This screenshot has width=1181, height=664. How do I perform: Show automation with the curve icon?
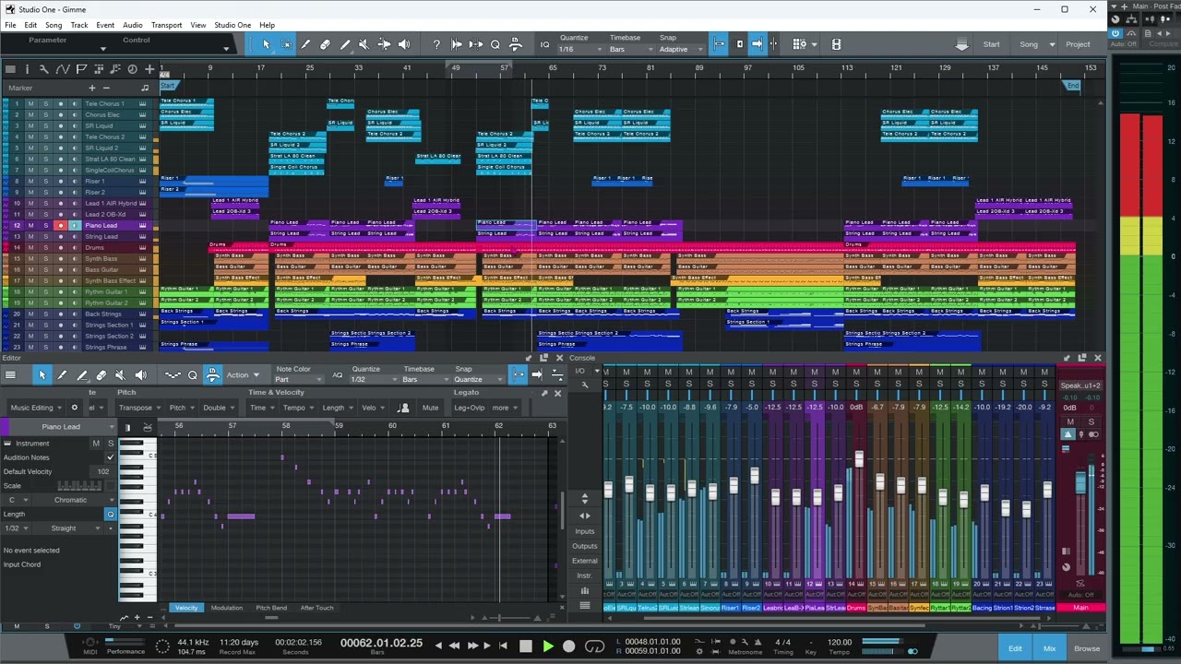pyautogui.click(x=62, y=69)
